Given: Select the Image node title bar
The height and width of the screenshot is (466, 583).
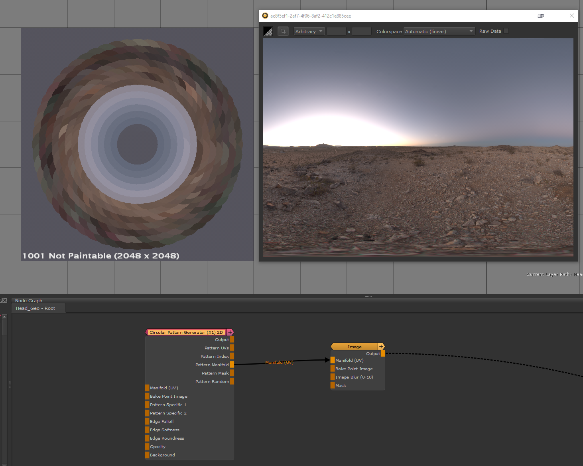Looking at the screenshot, I should tap(354, 347).
